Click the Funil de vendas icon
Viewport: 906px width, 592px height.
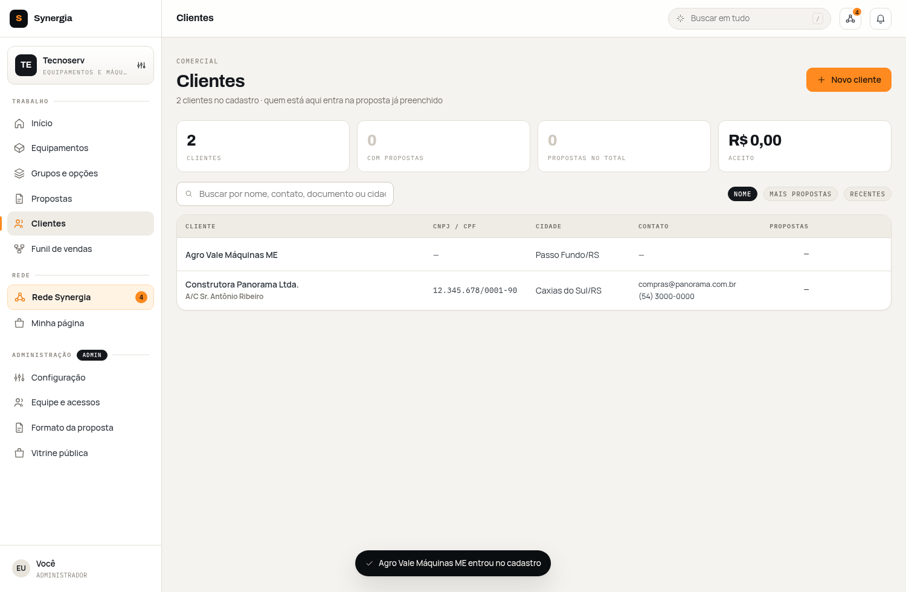(19, 249)
